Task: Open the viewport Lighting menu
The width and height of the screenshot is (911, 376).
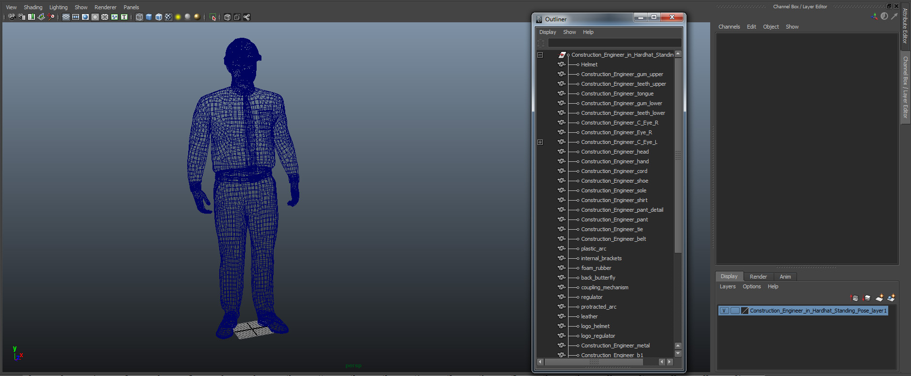Action: pos(58,7)
